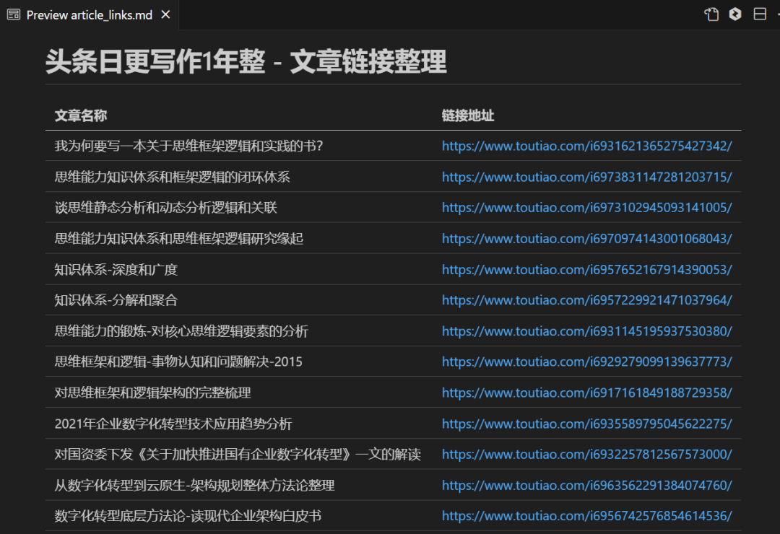Open the more actions ellipsis at the toolbar edge
Image resolution: width=780 pixels, height=534 pixels.
pyautogui.click(x=776, y=14)
